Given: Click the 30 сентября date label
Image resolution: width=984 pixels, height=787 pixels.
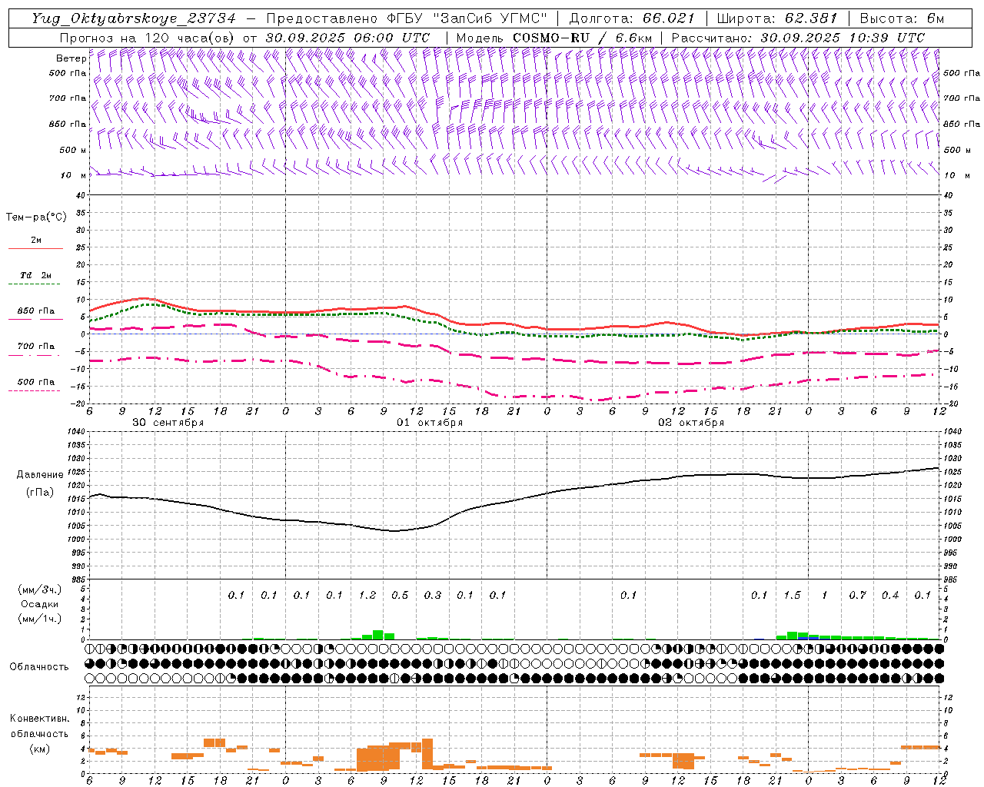Looking at the screenshot, I should 168,423.
